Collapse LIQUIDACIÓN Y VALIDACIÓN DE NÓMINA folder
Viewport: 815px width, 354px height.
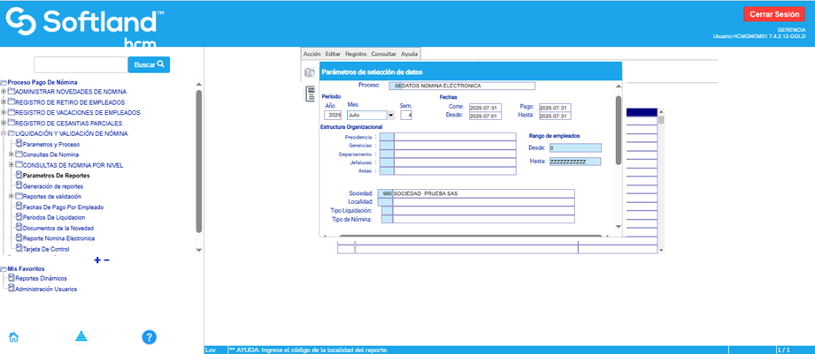pos(4,133)
